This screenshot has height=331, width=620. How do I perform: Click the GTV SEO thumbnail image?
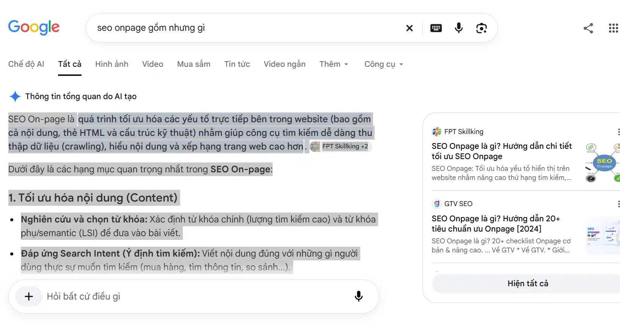[x=603, y=235]
